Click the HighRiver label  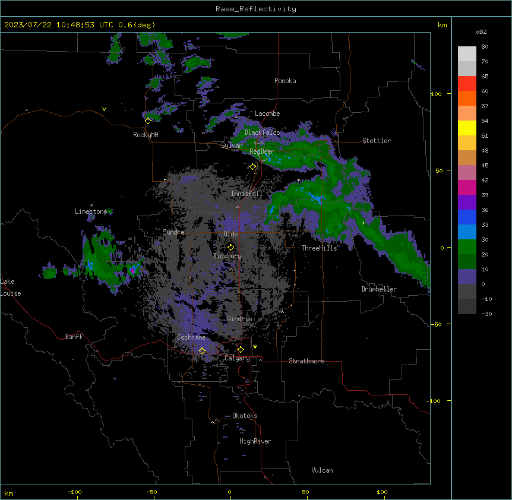(x=255, y=441)
